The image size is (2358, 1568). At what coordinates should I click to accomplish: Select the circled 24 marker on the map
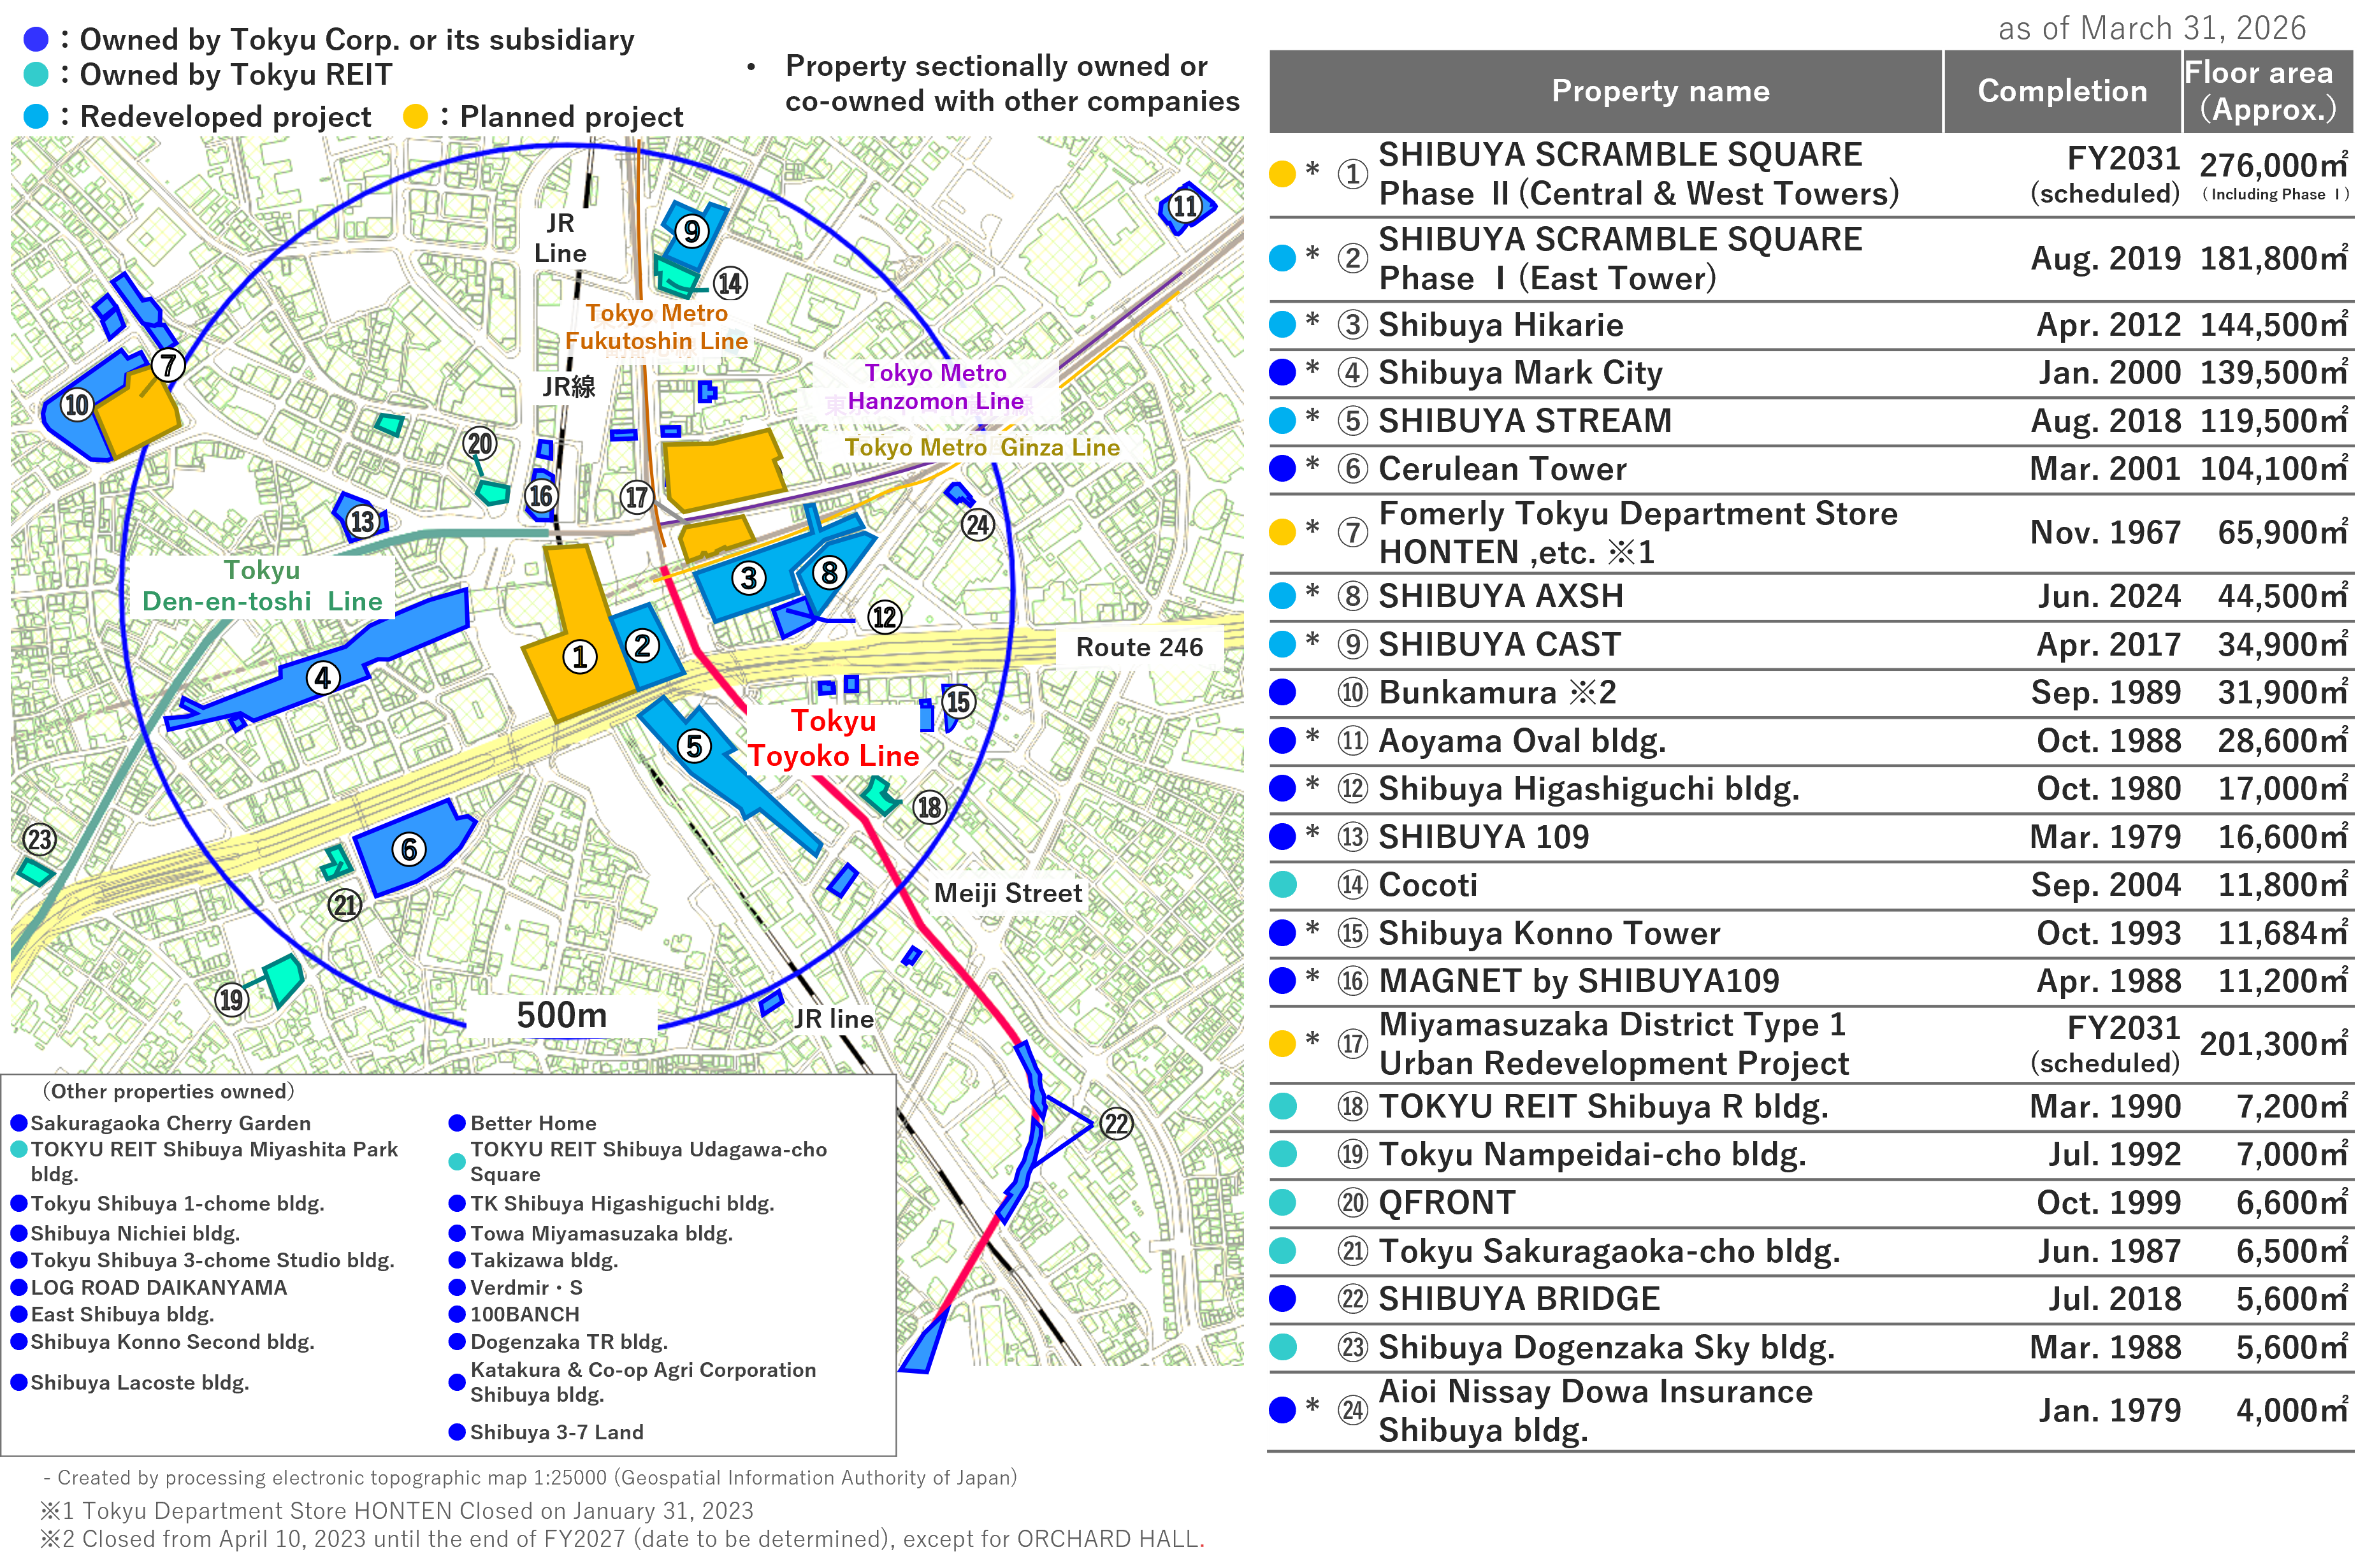tap(977, 524)
